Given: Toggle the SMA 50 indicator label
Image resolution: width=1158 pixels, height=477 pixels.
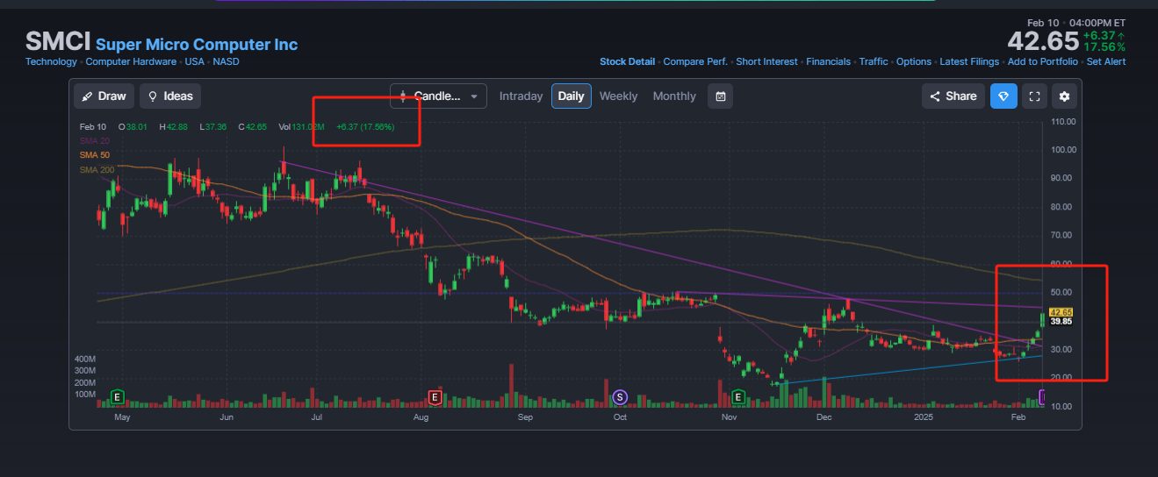Looking at the screenshot, I should pos(94,155).
